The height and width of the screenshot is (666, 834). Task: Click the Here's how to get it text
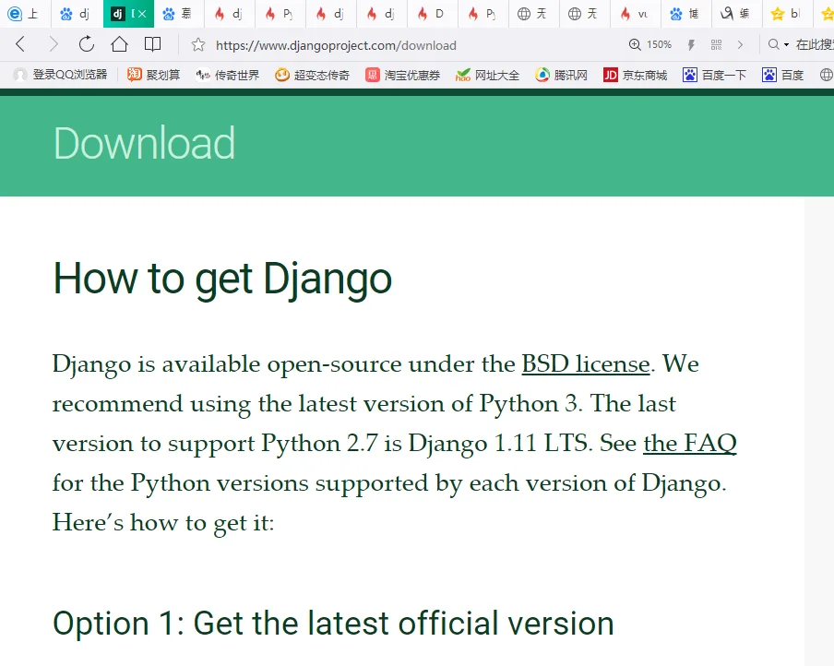[163, 523]
